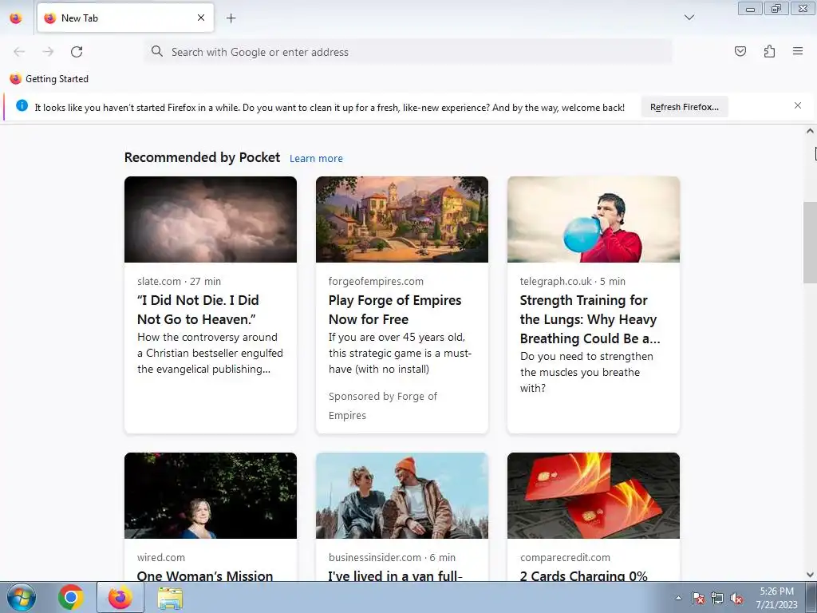Click the back navigation arrow
817x613 pixels.
(x=19, y=52)
